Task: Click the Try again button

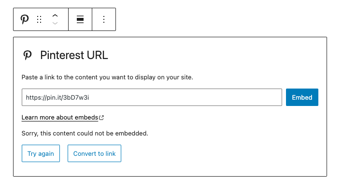Action: (x=41, y=153)
